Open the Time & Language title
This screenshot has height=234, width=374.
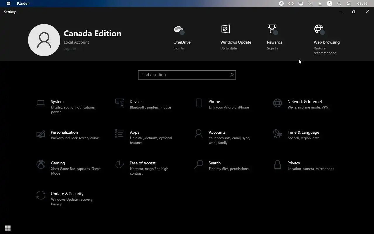[303, 132]
